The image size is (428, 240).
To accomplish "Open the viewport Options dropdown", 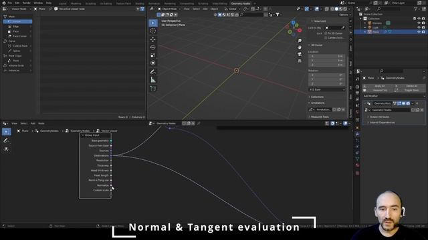I will 344,15.
